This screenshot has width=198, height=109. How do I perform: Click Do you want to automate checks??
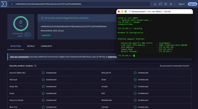(x=174, y=66)
